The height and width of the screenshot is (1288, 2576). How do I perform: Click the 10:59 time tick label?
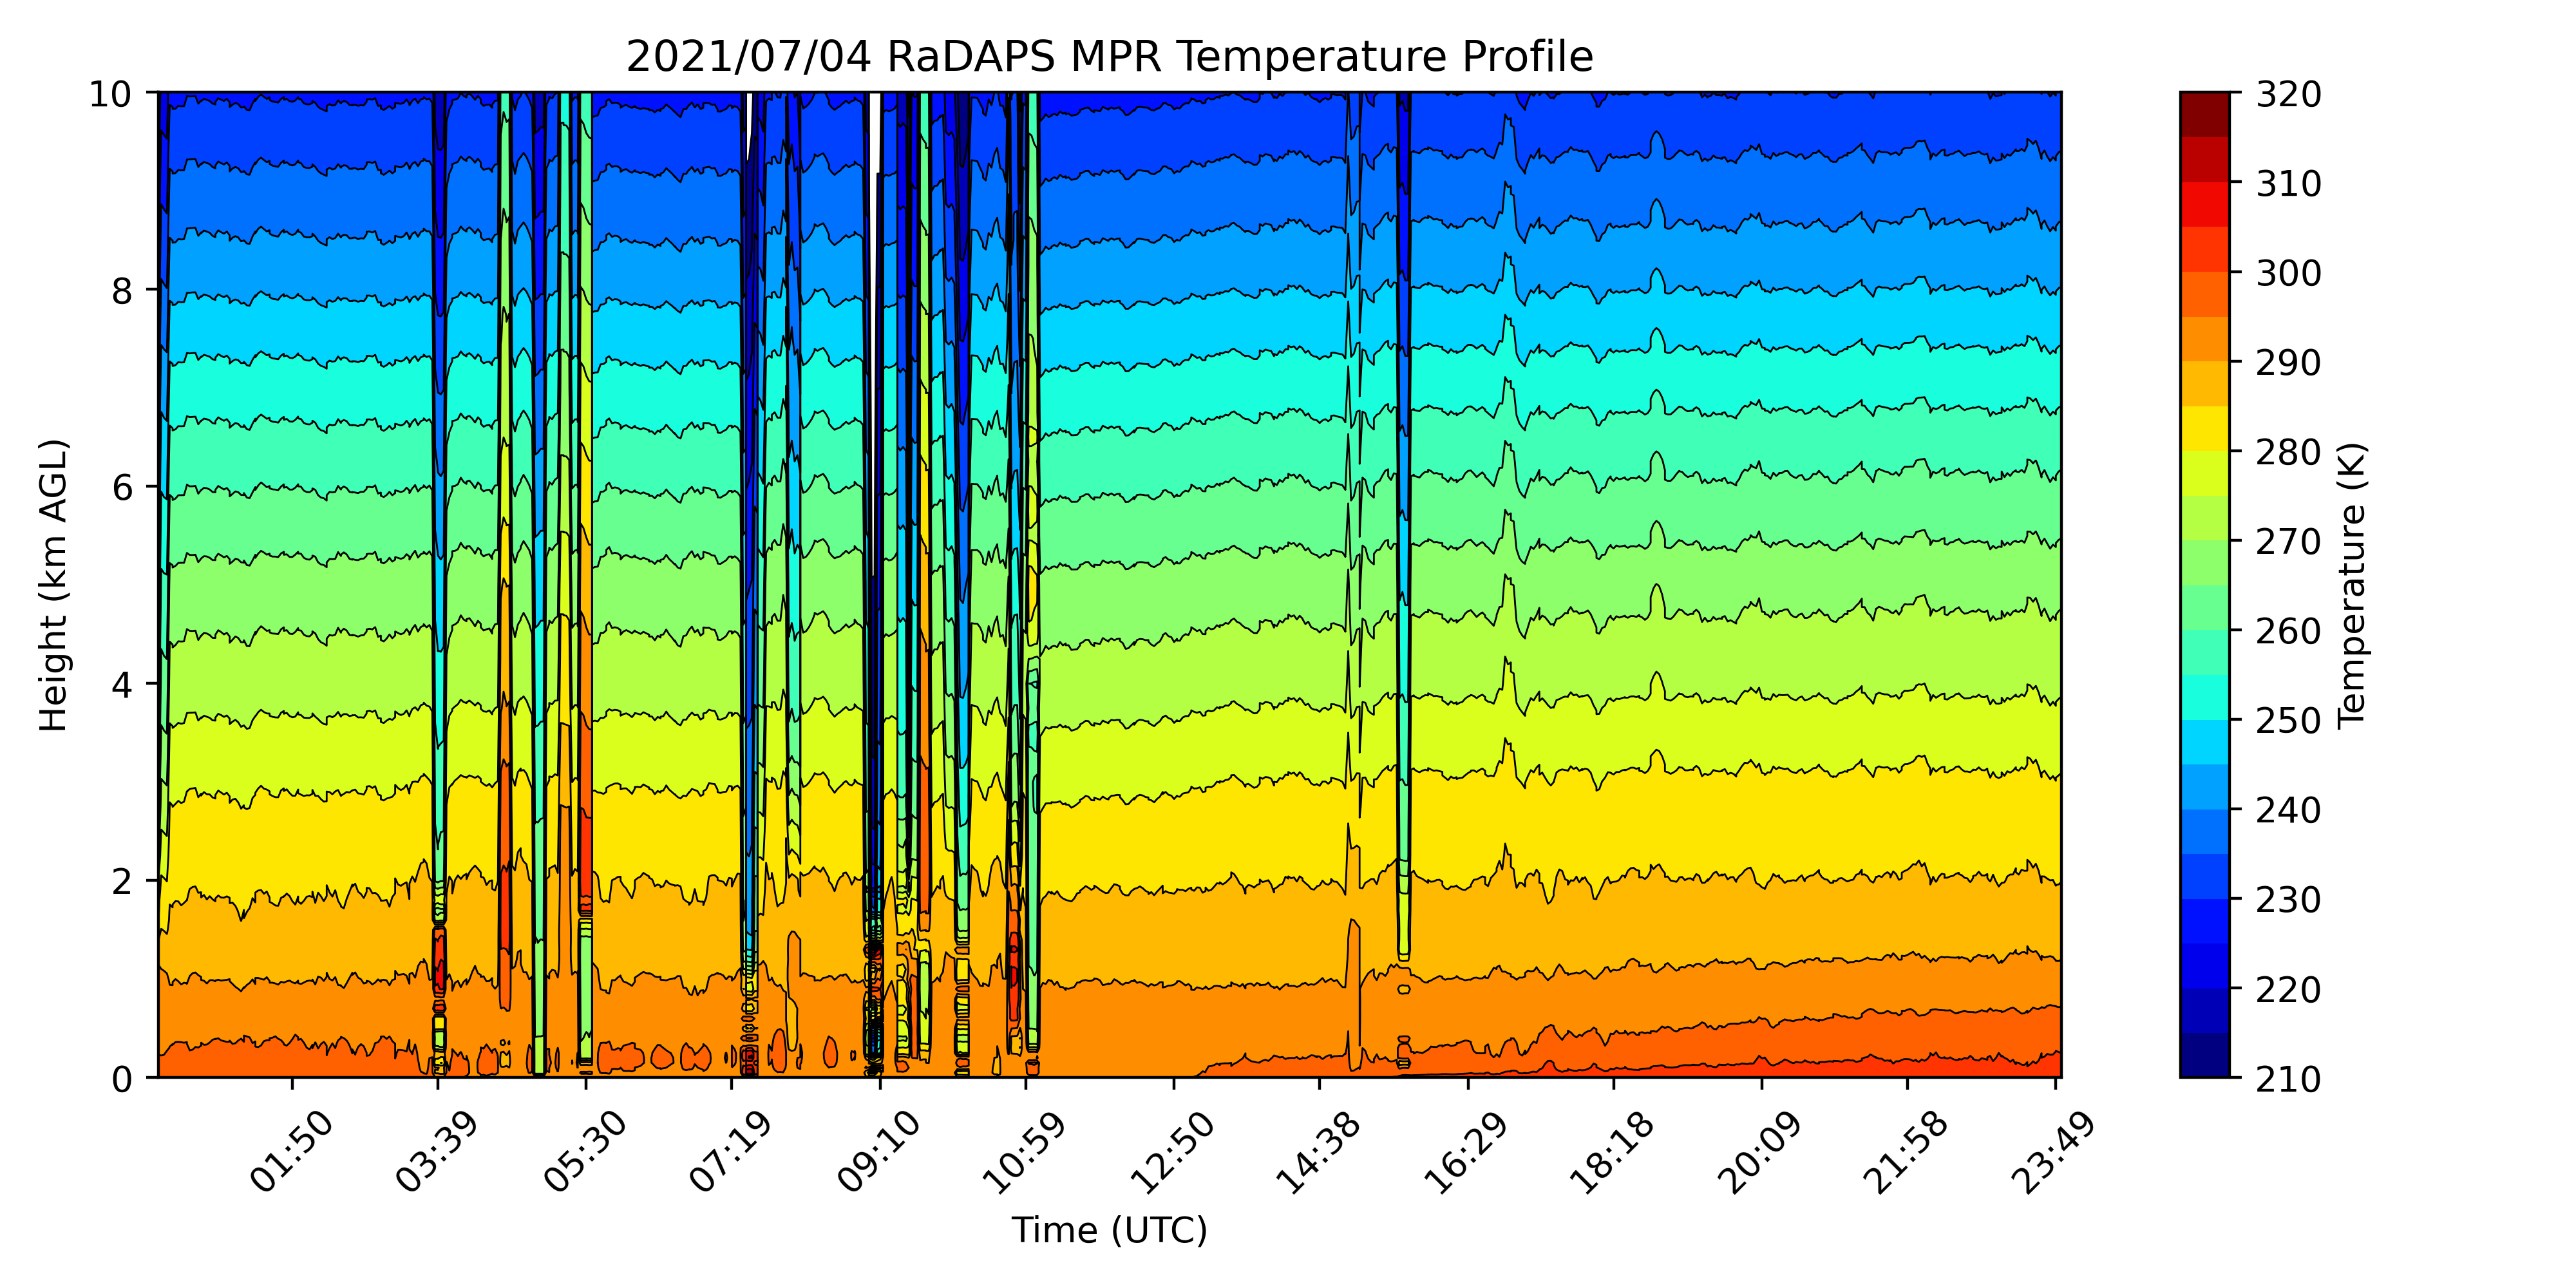pyautogui.click(x=1025, y=1152)
